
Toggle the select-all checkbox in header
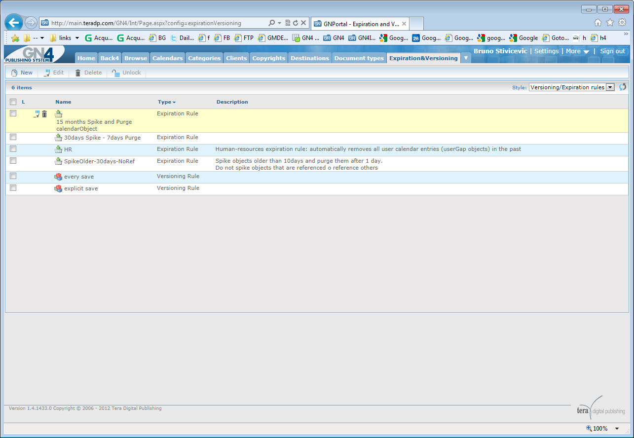[x=13, y=102]
